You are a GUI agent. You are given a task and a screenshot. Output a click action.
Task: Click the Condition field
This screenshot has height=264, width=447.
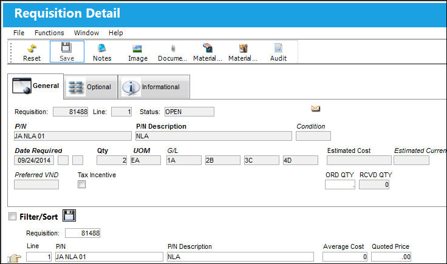pos(313,136)
